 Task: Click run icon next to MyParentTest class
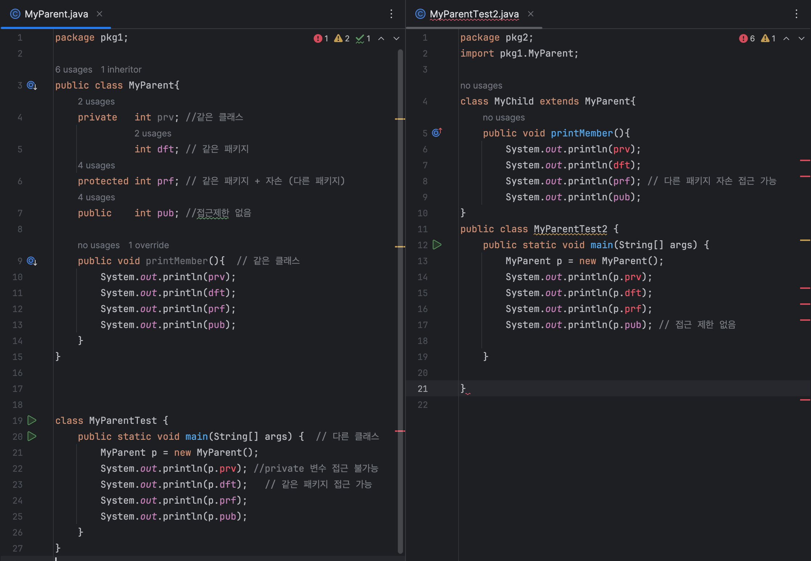[32, 420]
